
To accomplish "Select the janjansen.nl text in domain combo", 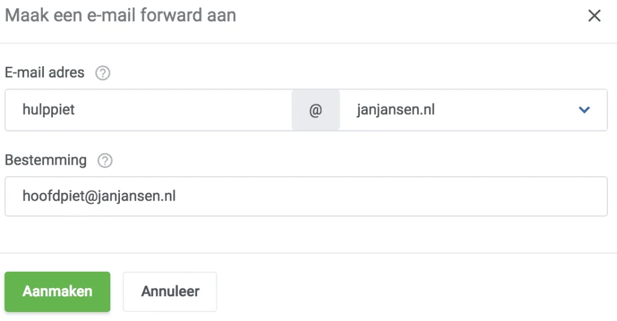I will 396,110.
